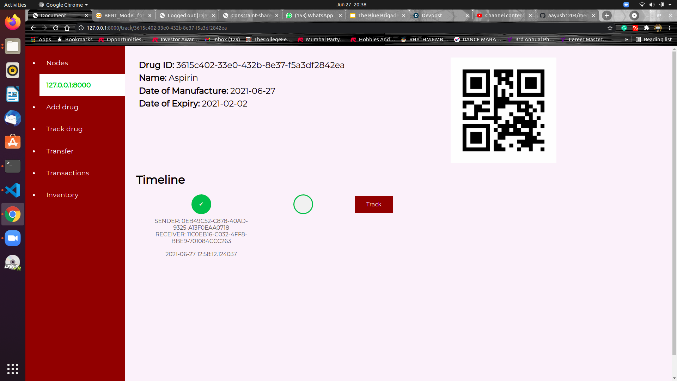Open the Extensions puzzle icon

click(x=647, y=28)
